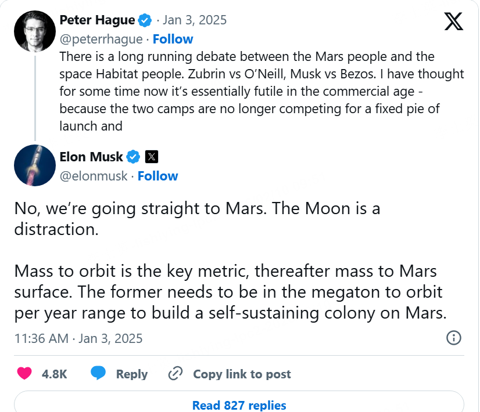
Task: Click the Peter Hague display name
Action: click(97, 20)
